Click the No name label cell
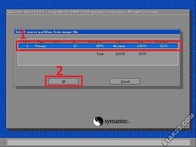This screenshot has height=147, width=196. pyautogui.click(x=119, y=46)
